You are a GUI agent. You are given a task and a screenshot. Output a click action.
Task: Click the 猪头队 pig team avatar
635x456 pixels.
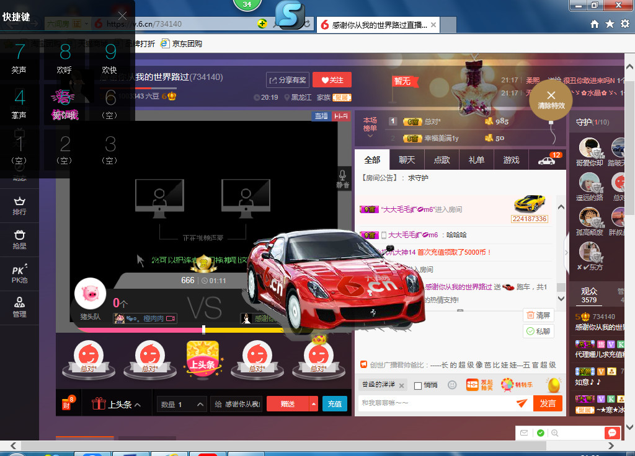click(x=91, y=293)
